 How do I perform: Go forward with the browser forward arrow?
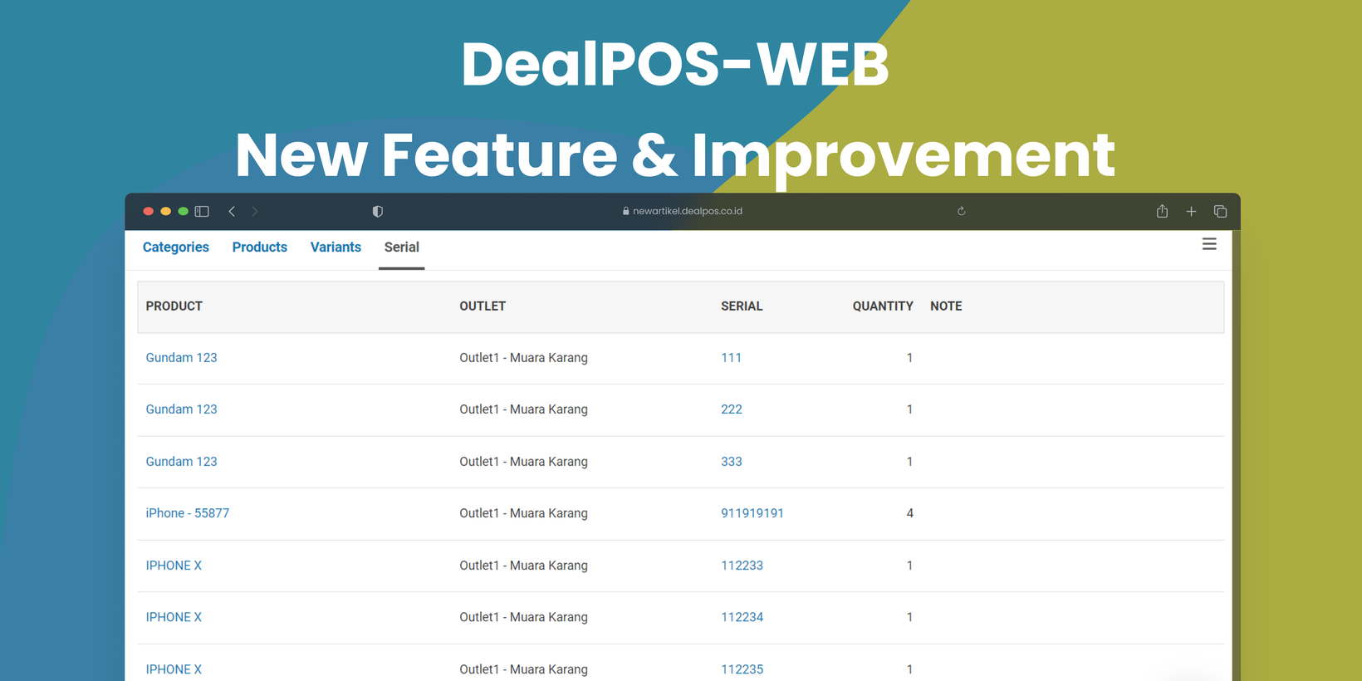tap(255, 212)
